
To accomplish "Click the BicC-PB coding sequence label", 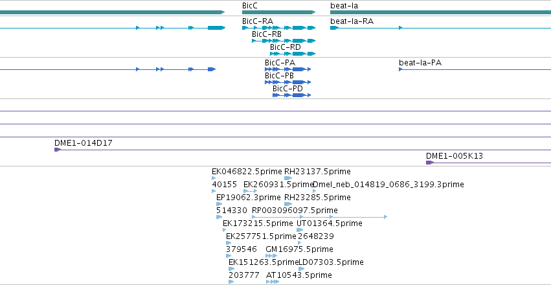I will pos(279,76).
